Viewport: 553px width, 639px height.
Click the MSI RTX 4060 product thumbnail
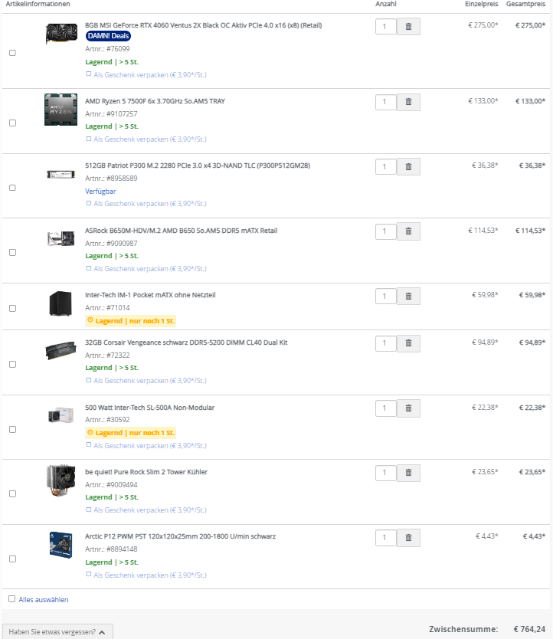(61, 34)
